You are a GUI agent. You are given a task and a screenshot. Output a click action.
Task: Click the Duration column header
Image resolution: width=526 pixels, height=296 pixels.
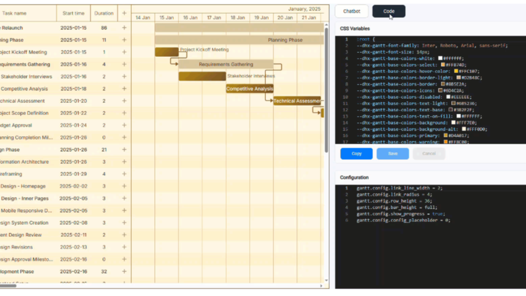point(104,13)
